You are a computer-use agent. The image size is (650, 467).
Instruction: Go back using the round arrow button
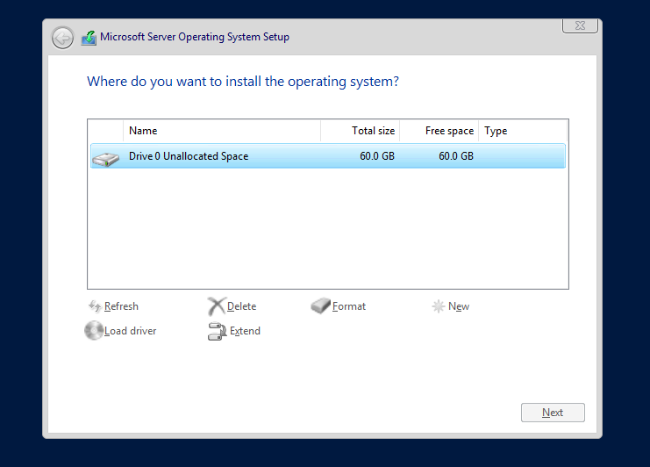tap(62, 38)
